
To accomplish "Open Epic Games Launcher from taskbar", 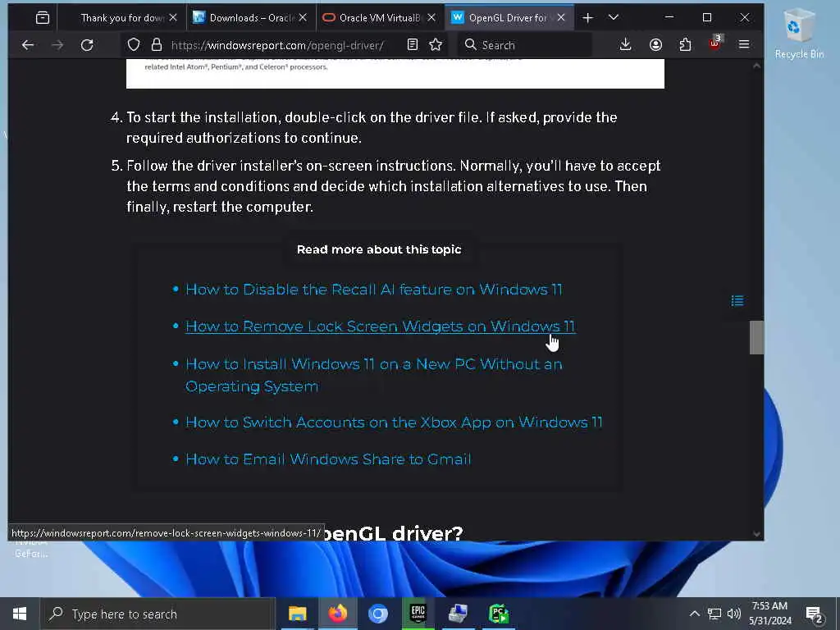I will coord(418,614).
